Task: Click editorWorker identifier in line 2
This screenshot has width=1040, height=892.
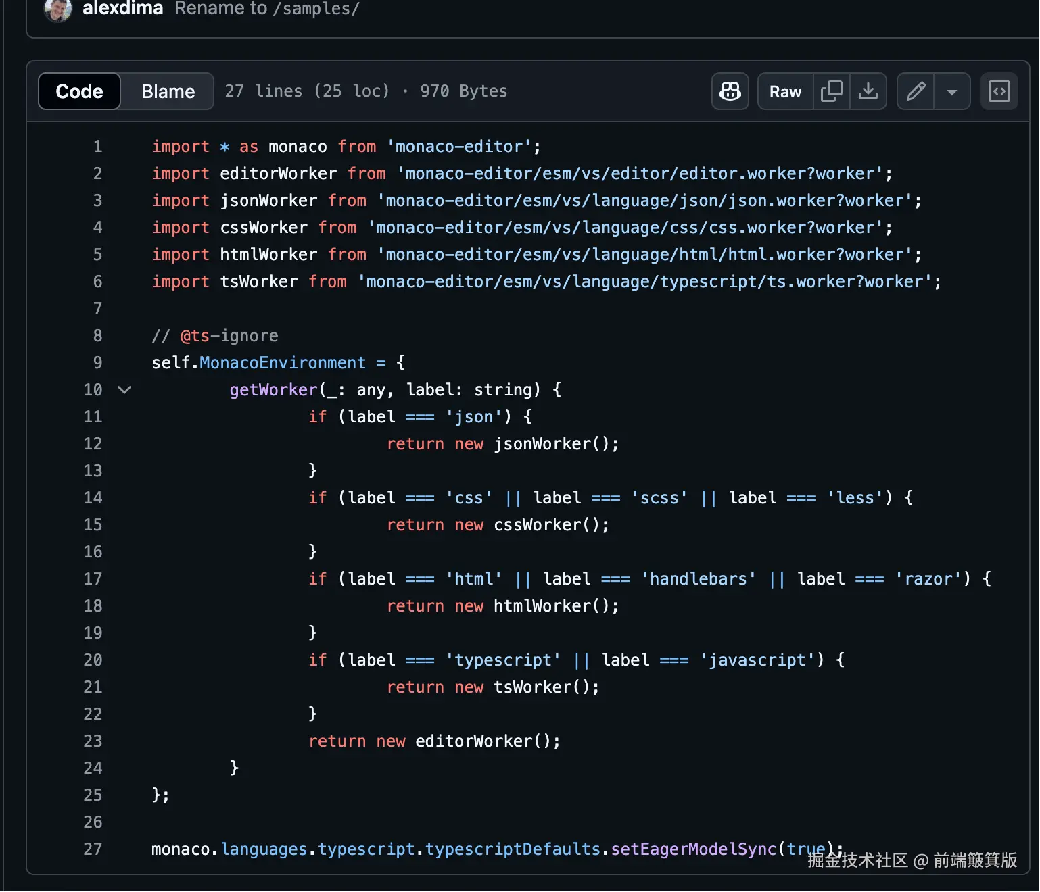Action: [x=279, y=174]
